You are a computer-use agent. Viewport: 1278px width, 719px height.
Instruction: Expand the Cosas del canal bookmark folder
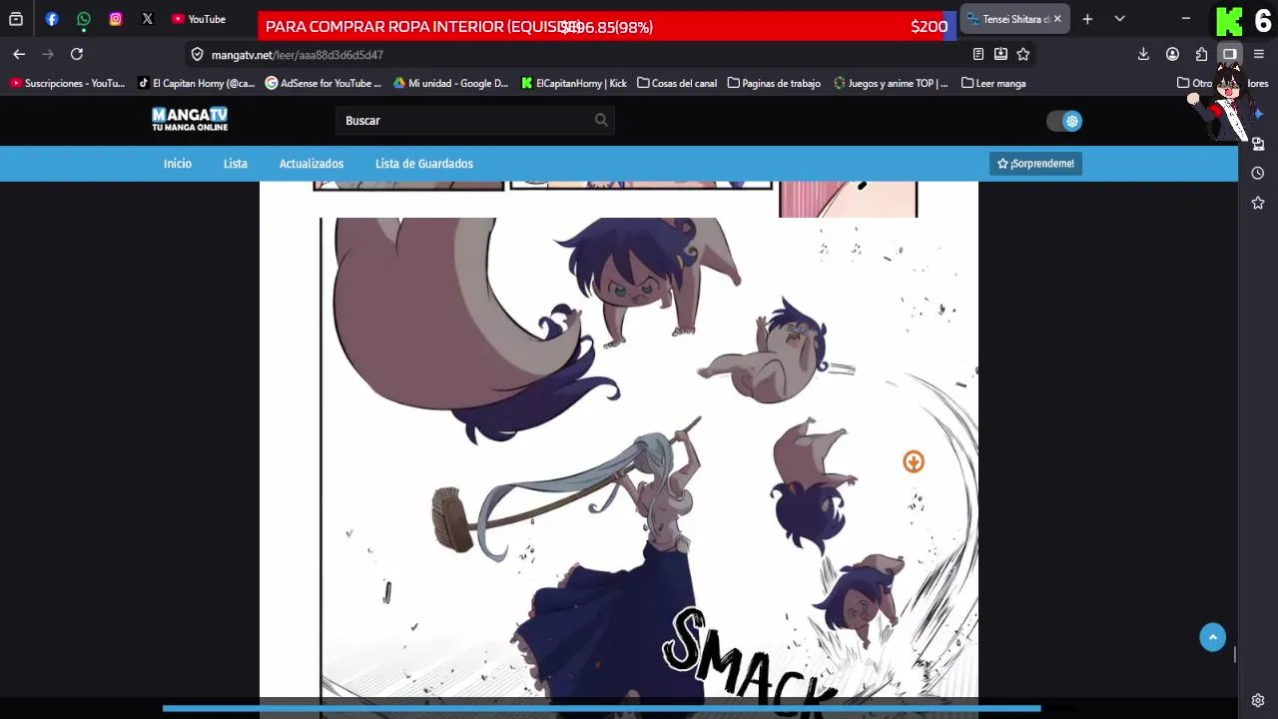[677, 84]
